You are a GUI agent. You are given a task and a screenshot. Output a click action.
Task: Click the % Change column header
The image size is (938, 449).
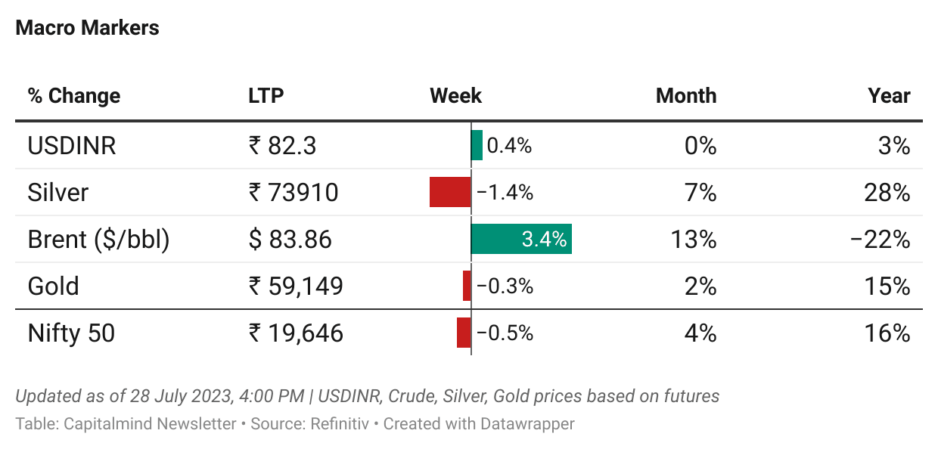(x=74, y=96)
